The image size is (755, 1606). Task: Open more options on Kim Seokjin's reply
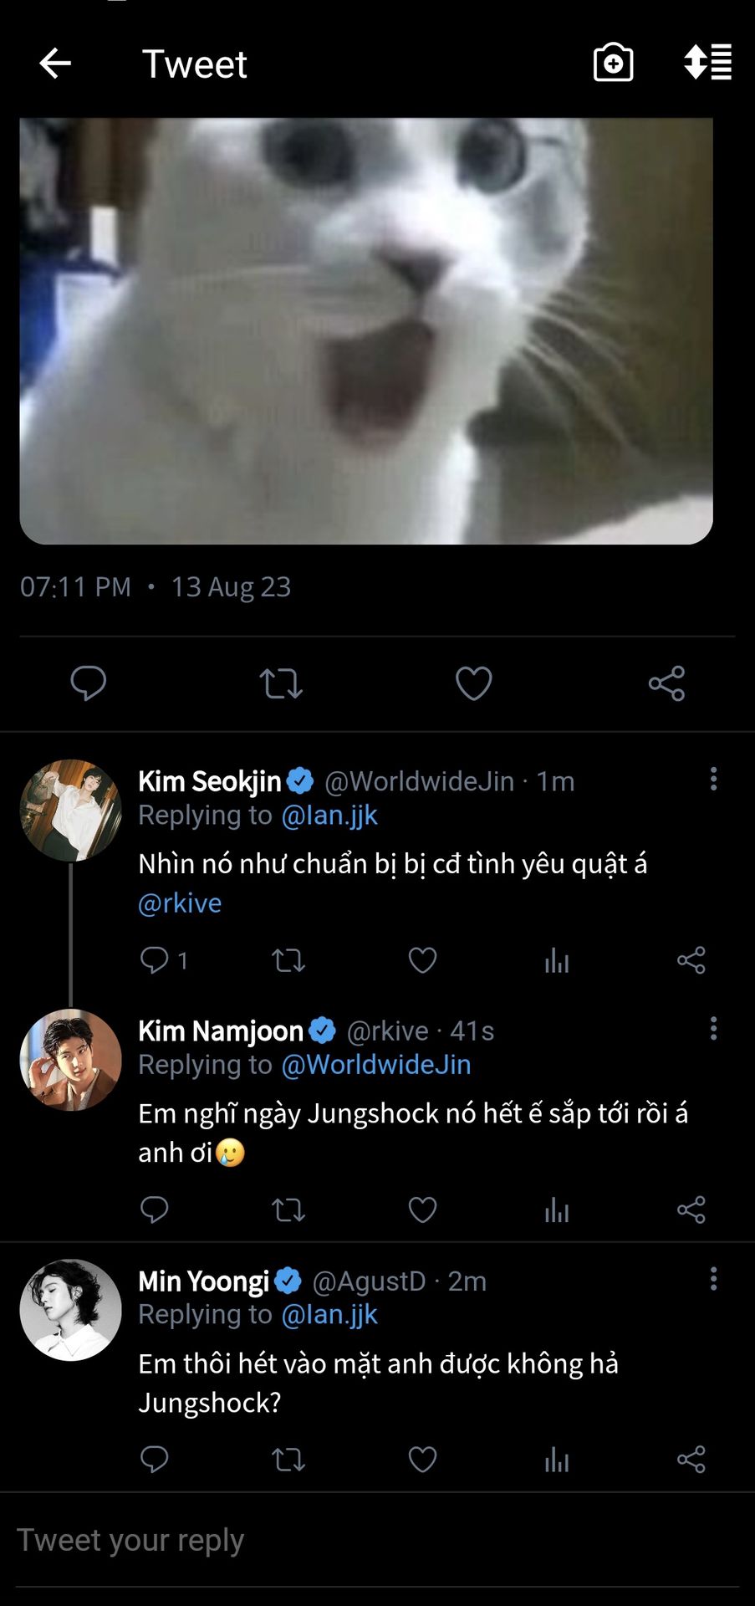[713, 779]
